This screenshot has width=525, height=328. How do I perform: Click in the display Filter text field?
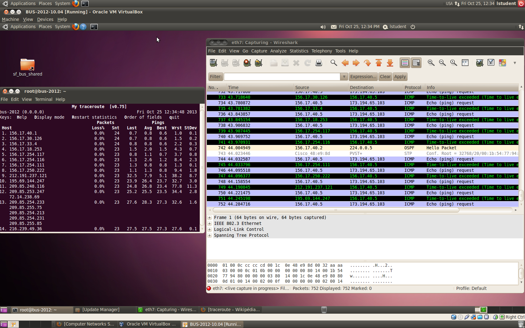(x=282, y=77)
